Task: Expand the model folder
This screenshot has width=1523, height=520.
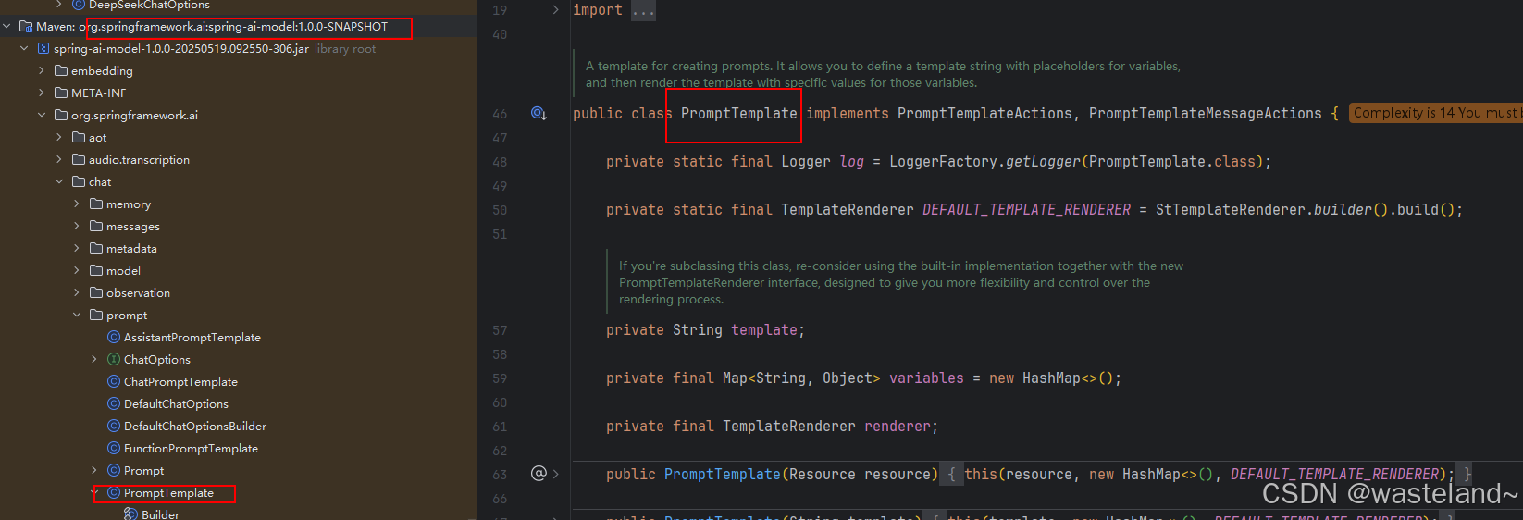Action: coord(77,271)
